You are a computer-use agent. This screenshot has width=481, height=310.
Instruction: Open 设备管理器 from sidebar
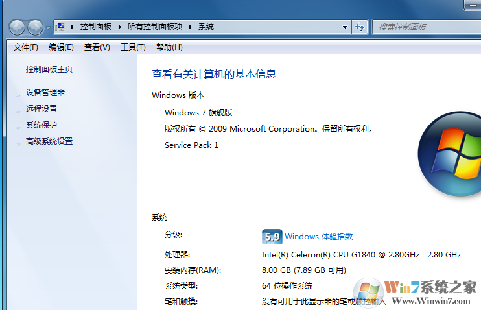click(45, 92)
